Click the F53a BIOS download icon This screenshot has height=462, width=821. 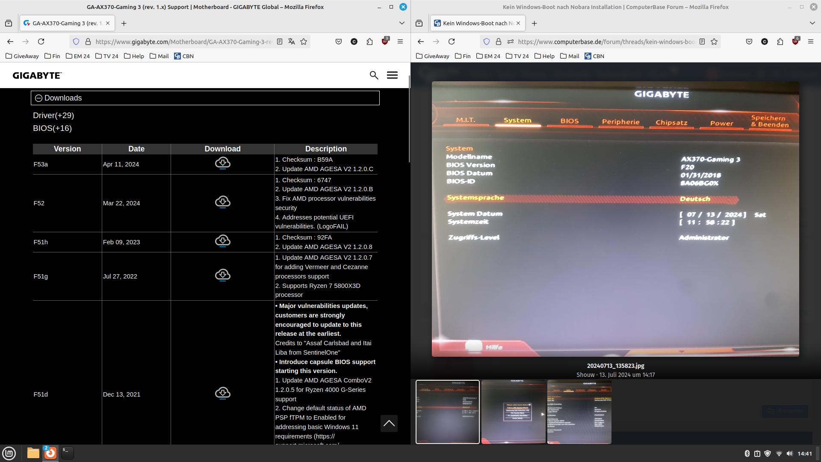[222, 163]
